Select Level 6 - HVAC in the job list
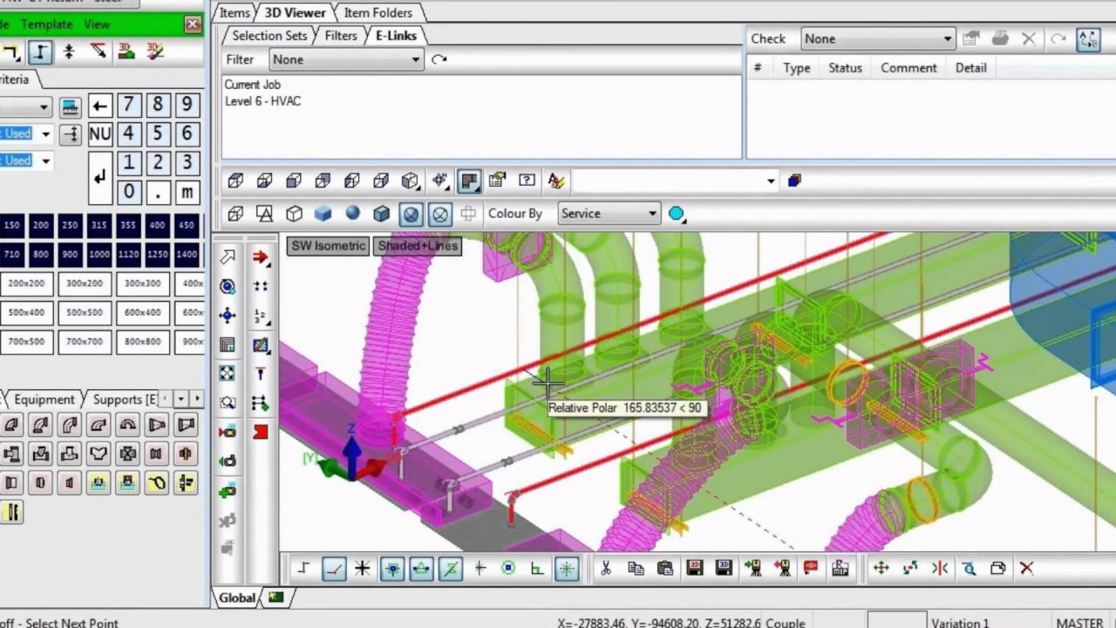Viewport: 1116px width, 628px height. [262, 101]
